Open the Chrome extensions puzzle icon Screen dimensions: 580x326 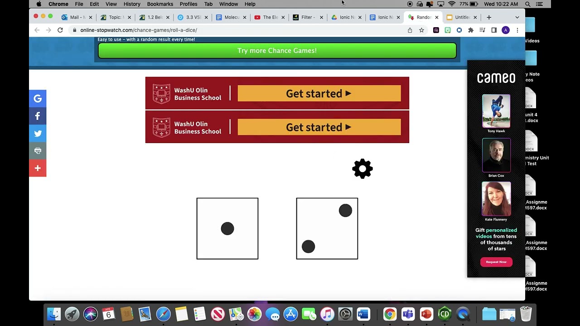pos(471,30)
